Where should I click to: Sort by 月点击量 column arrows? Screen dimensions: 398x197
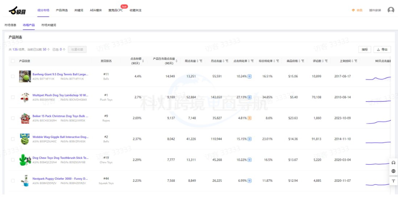click(223, 61)
